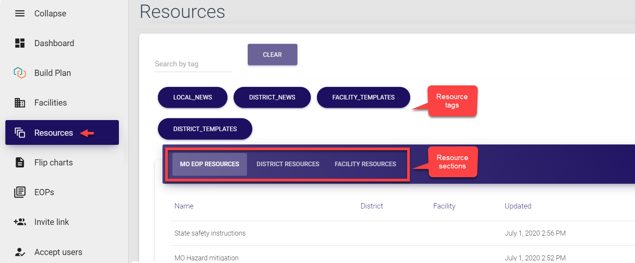The height and width of the screenshot is (263, 635).
Task: Switch to the FACILITY RESOURCES tab
Action: tap(365, 164)
